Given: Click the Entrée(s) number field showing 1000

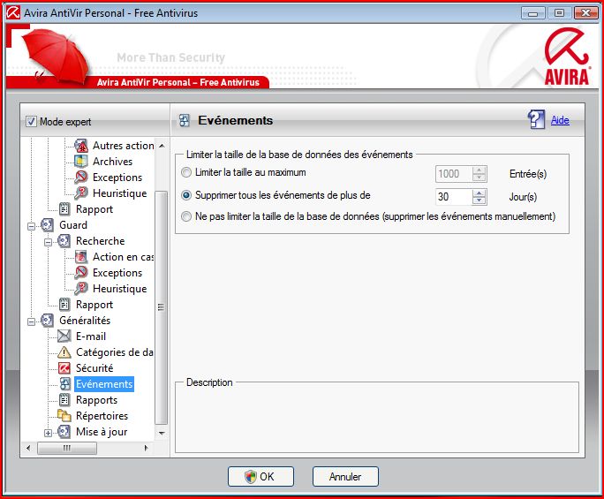Looking at the screenshot, I should click(454, 174).
